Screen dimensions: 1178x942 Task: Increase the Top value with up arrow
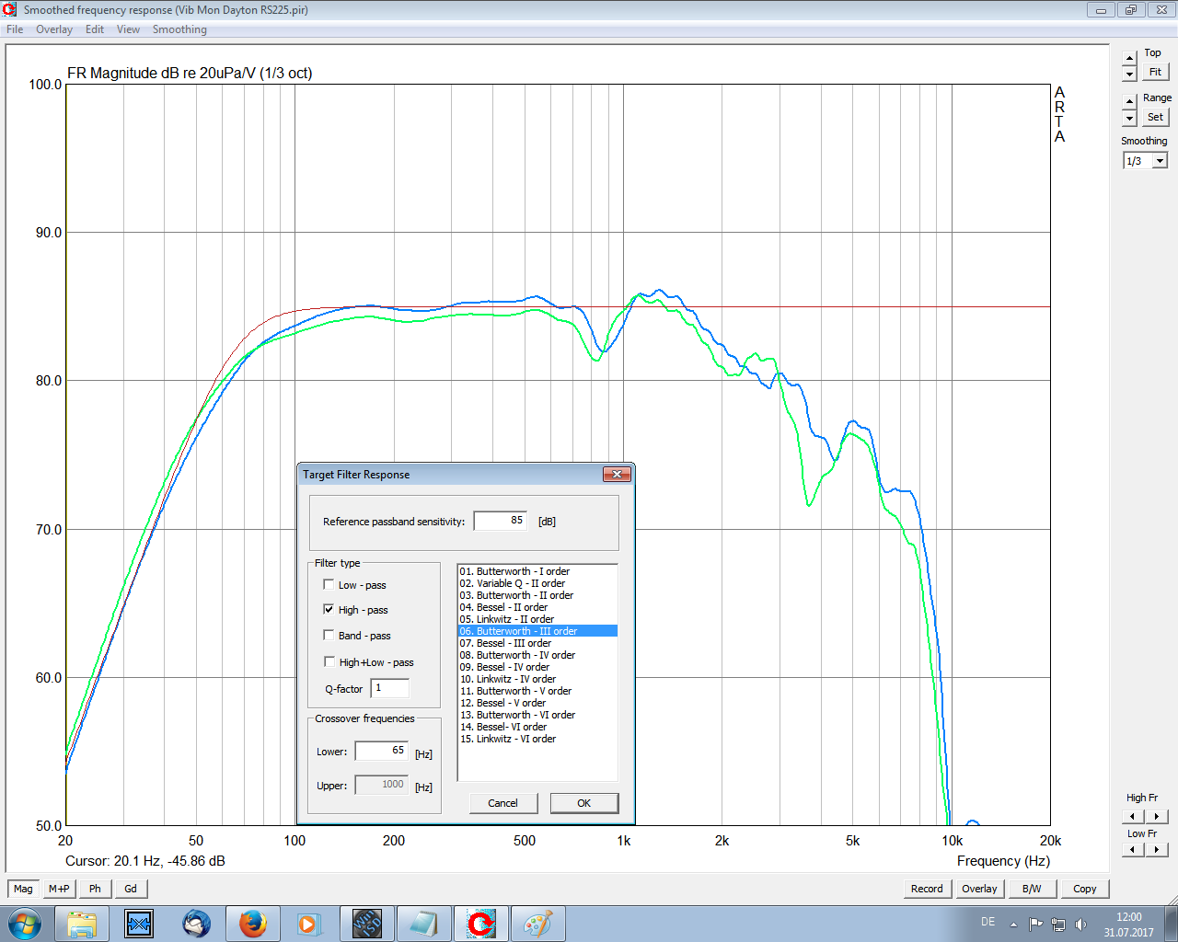(1130, 58)
